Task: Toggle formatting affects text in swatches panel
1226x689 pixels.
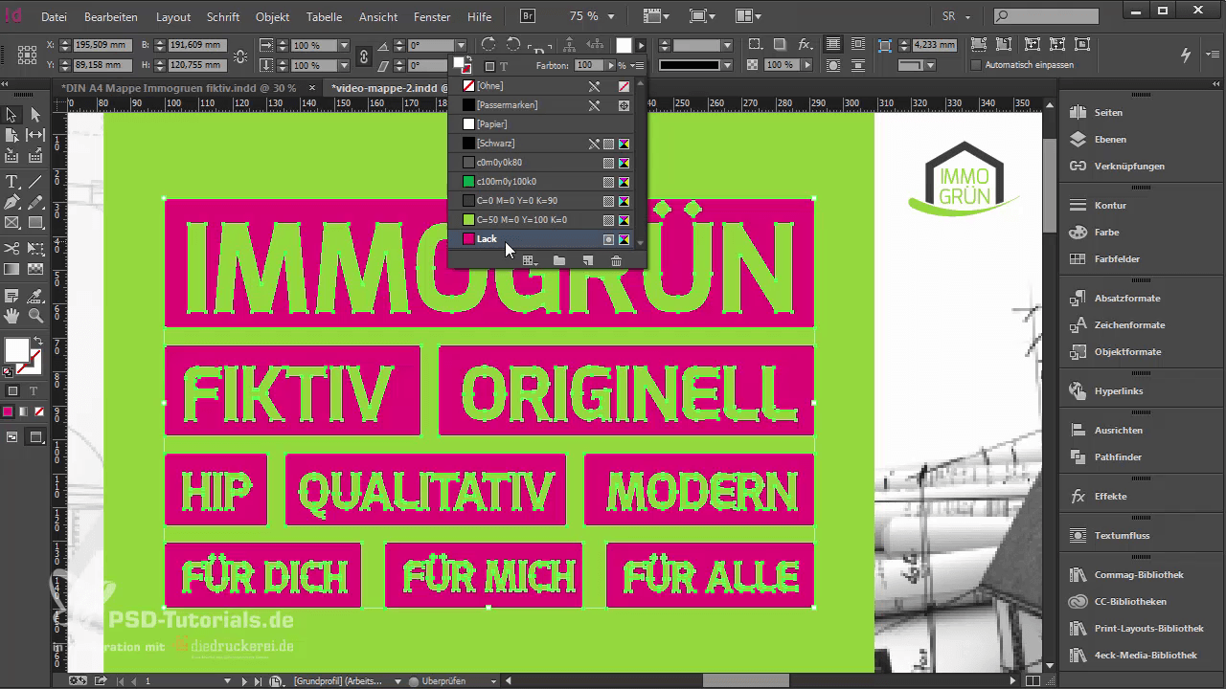Action: 504,66
